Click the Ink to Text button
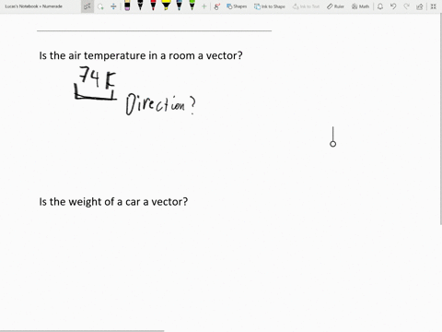Screen dimensions: 442x332 [306, 6]
